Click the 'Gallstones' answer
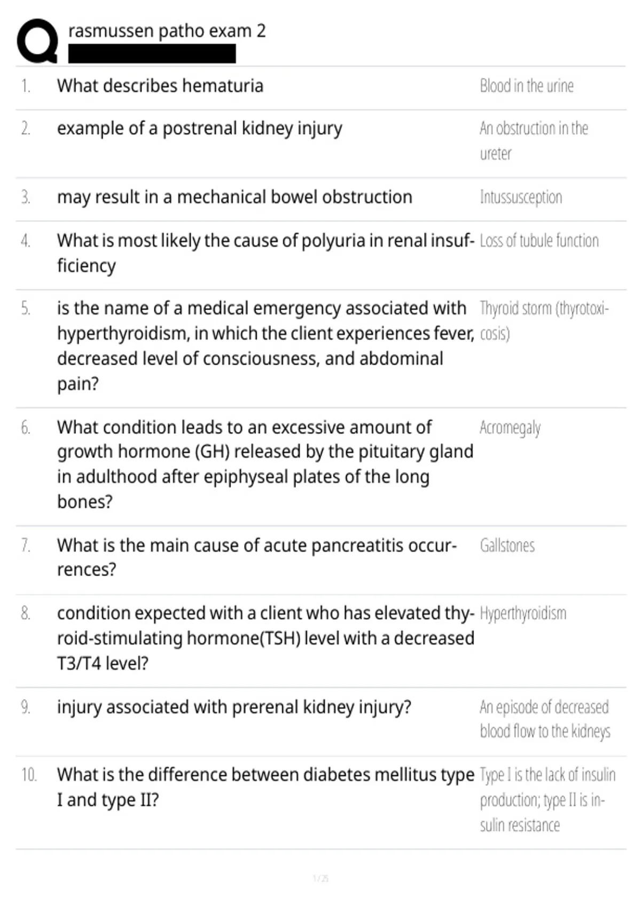 point(507,546)
